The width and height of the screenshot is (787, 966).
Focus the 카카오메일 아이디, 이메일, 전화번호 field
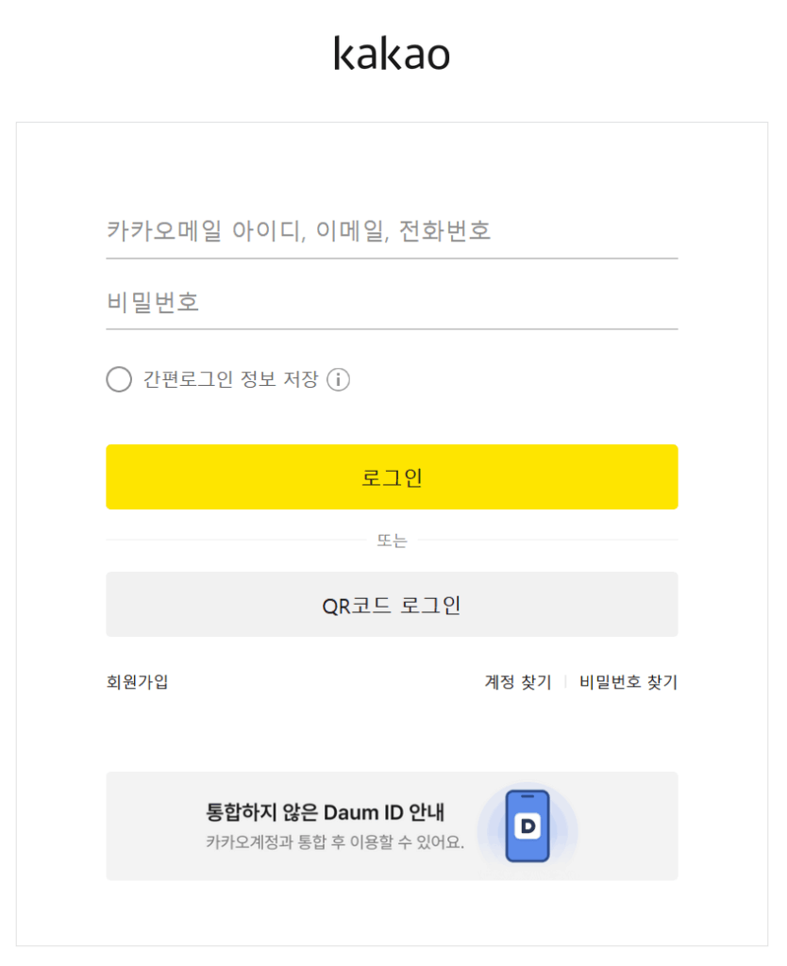coord(392,230)
